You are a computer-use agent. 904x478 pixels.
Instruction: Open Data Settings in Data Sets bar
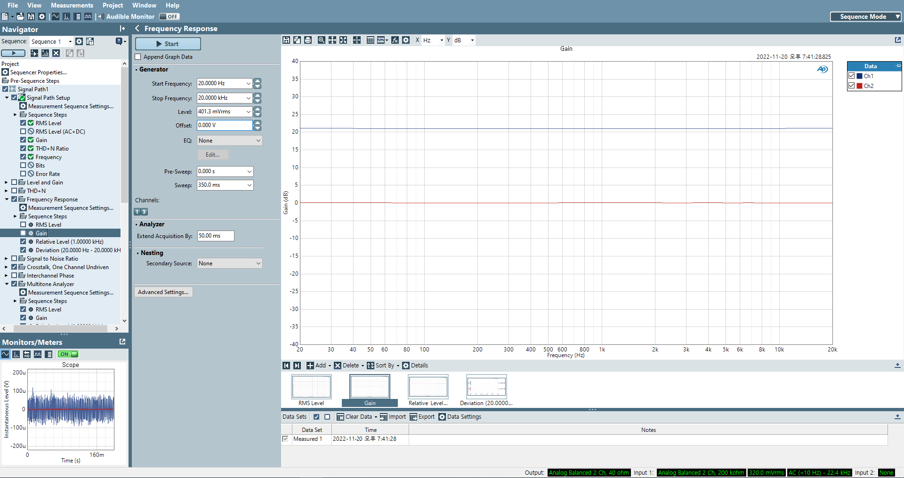pos(460,417)
